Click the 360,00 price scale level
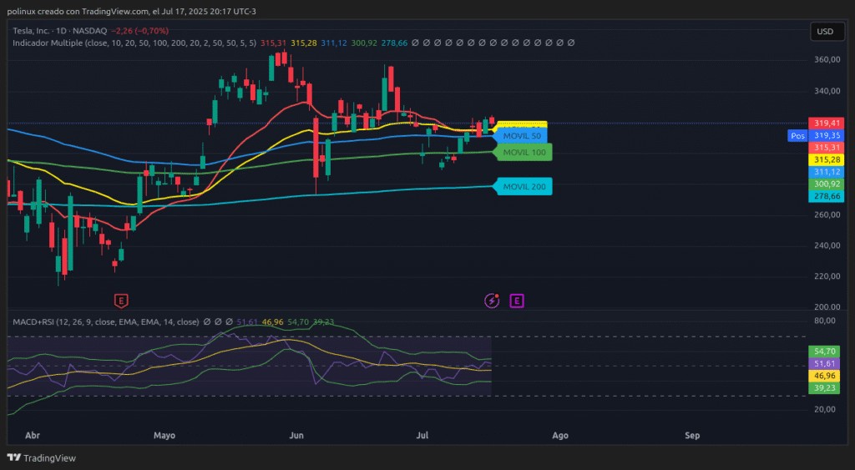The image size is (855, 470). [827, 60]
